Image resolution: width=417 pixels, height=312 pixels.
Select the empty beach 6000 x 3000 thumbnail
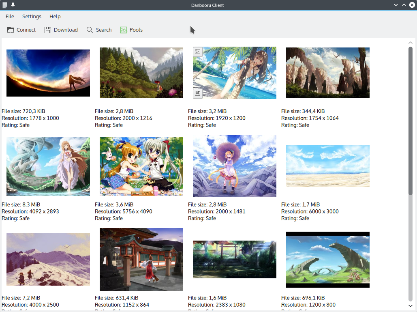[328, 166]
